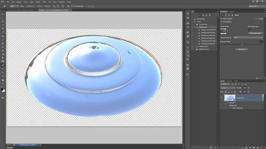Select the Lasso tool

click(x=3, y=22)
